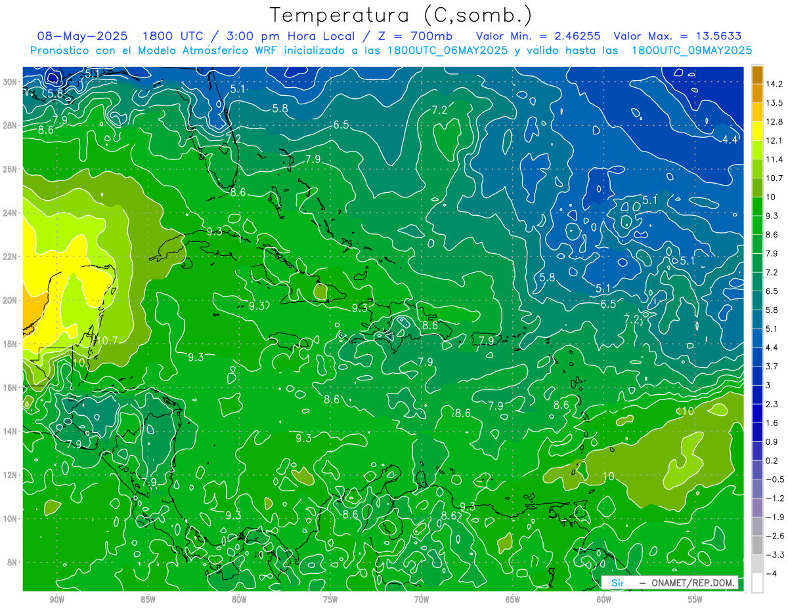
Task: Click the latitude axis label "30N"
Action: [x=11, y=82]
